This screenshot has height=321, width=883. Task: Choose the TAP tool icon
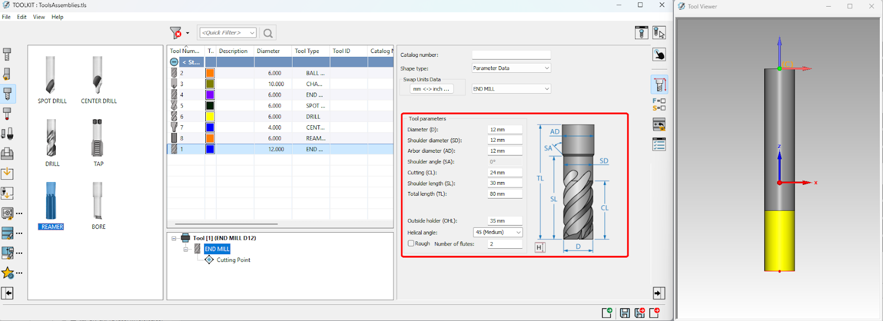(97, 138)
